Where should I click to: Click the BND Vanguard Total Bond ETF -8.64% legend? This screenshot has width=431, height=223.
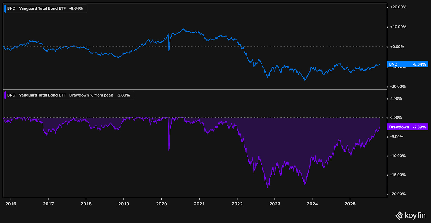(x=46, y=8)
